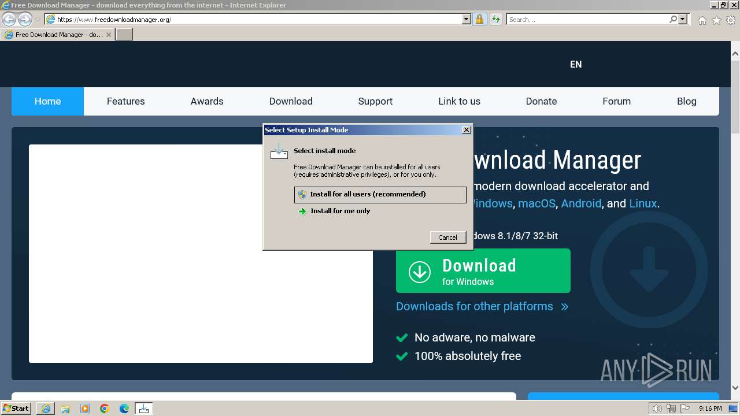Click the EN language selector
The width and height of the screenshot is (740, 416).
(576, 64)
